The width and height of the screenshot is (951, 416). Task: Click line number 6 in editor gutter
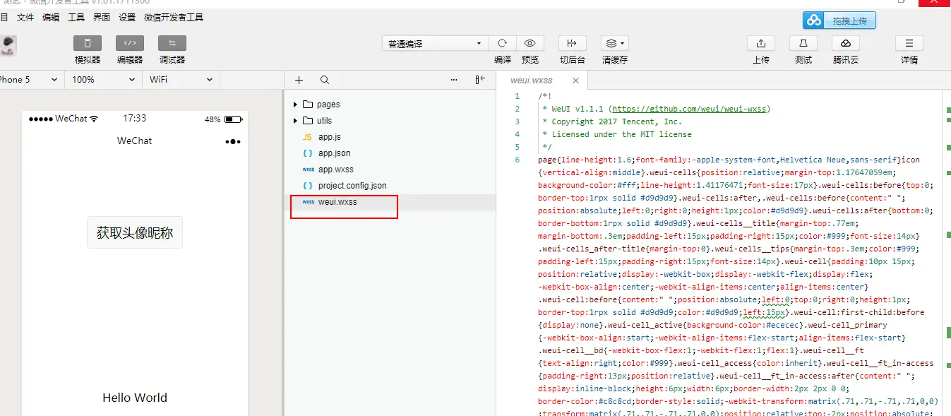click(518, 160)
